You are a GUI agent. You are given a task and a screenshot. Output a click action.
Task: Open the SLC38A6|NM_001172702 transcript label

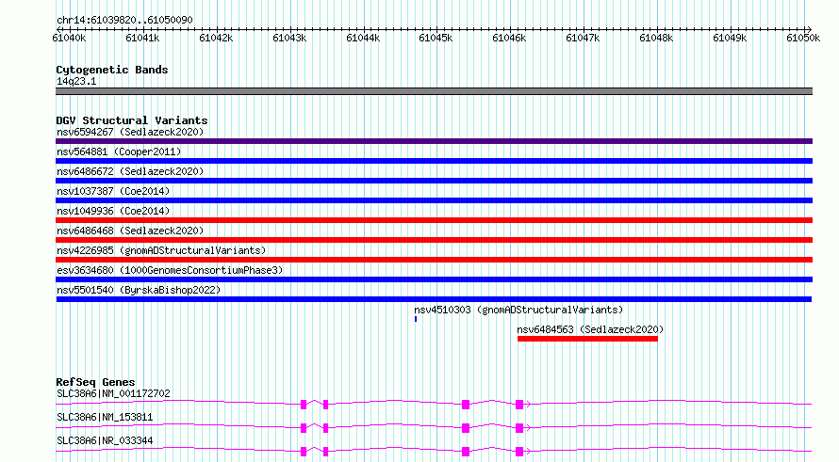pyautogui.click(x=113, y=393)
